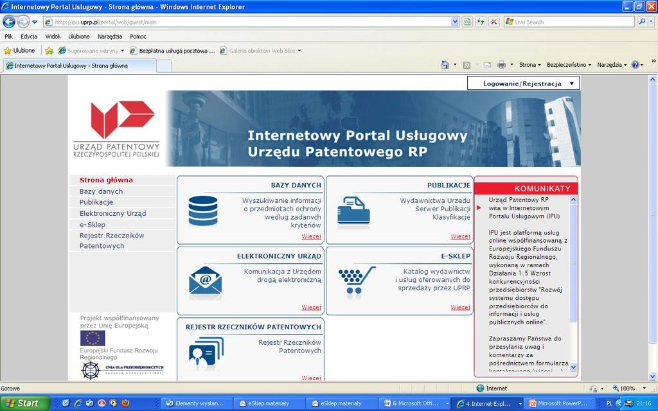The width and height of the screenshot is (658, 411).
Task: Click the Firefox quick launch icon
Action: (125, 403)
